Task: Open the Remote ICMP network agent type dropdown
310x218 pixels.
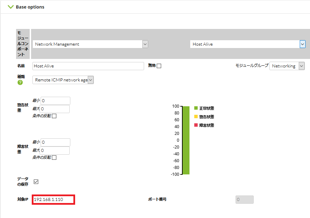Action: point(63,80)
